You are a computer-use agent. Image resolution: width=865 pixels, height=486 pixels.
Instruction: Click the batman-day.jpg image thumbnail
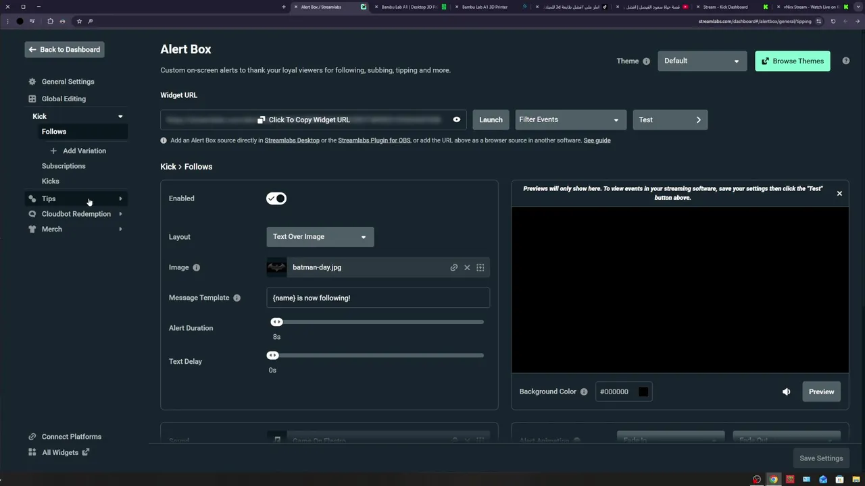point(276,267)
